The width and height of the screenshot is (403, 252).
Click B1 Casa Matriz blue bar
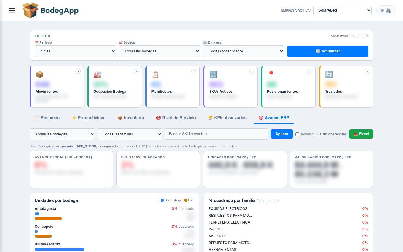point(59,249)
